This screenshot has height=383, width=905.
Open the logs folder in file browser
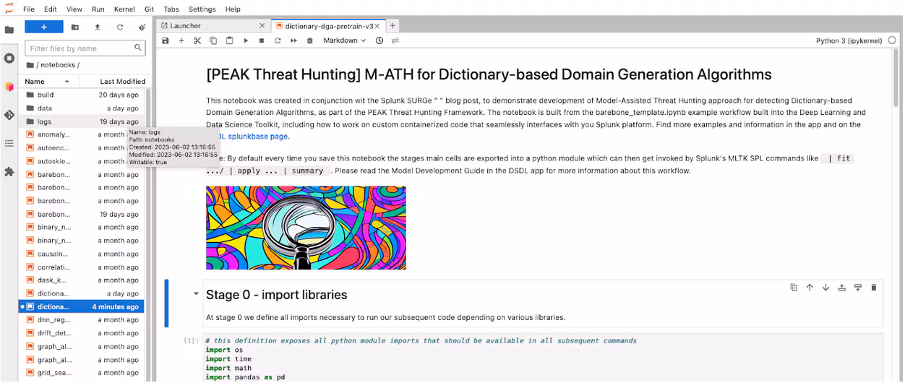click(45, 121)
